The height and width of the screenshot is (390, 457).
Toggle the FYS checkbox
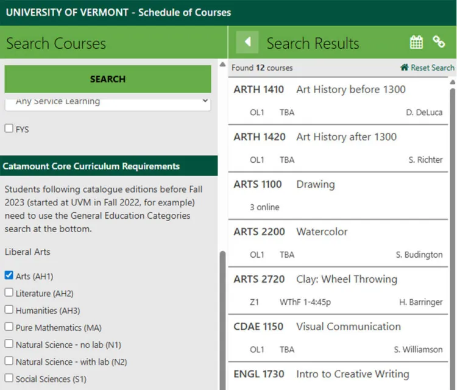click(x=9, y=128)
